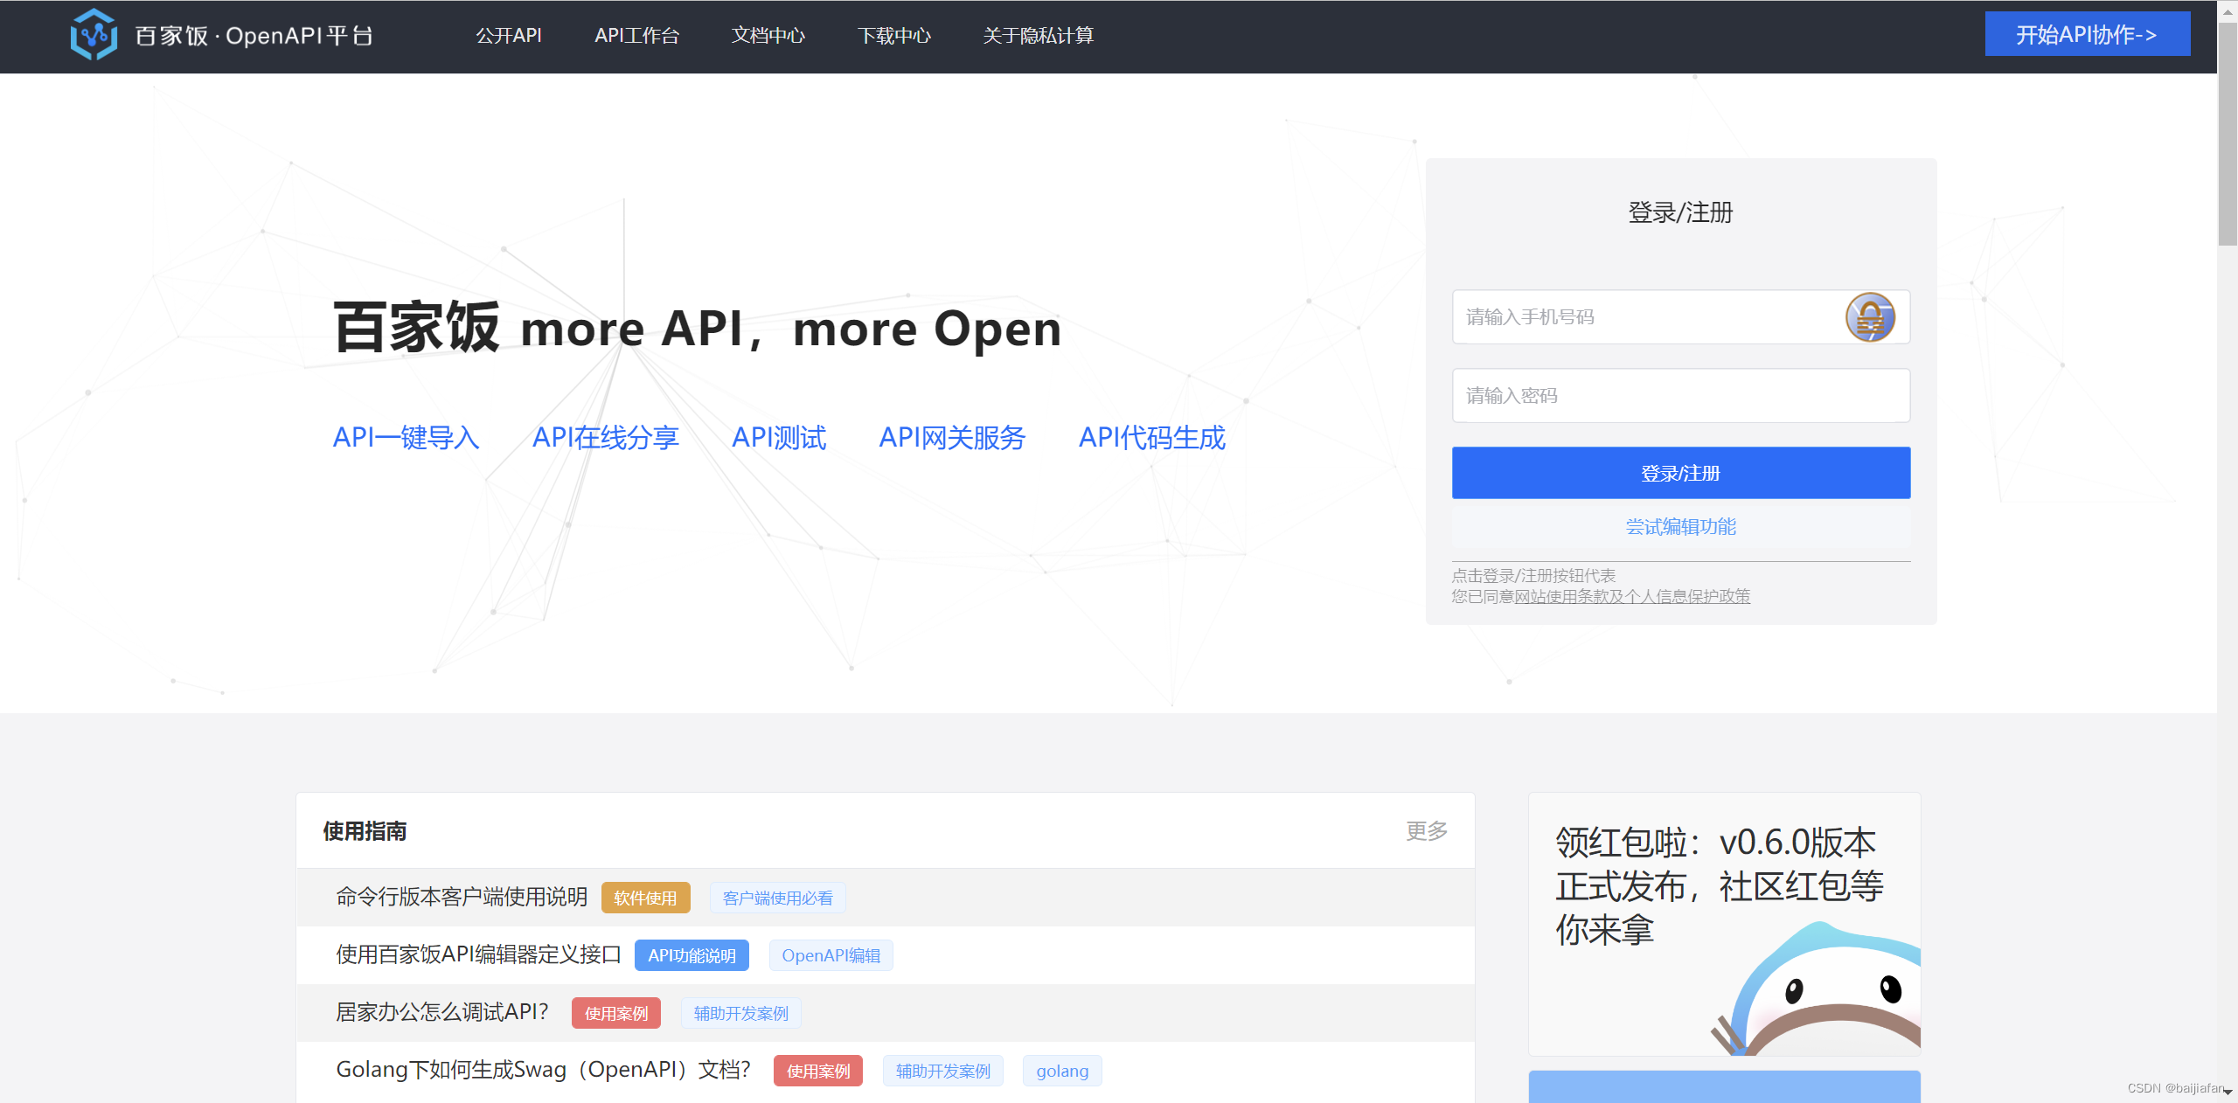Open the 公开API menu item
This screenshot has width=2238, height=1103.
coord(509,36)
